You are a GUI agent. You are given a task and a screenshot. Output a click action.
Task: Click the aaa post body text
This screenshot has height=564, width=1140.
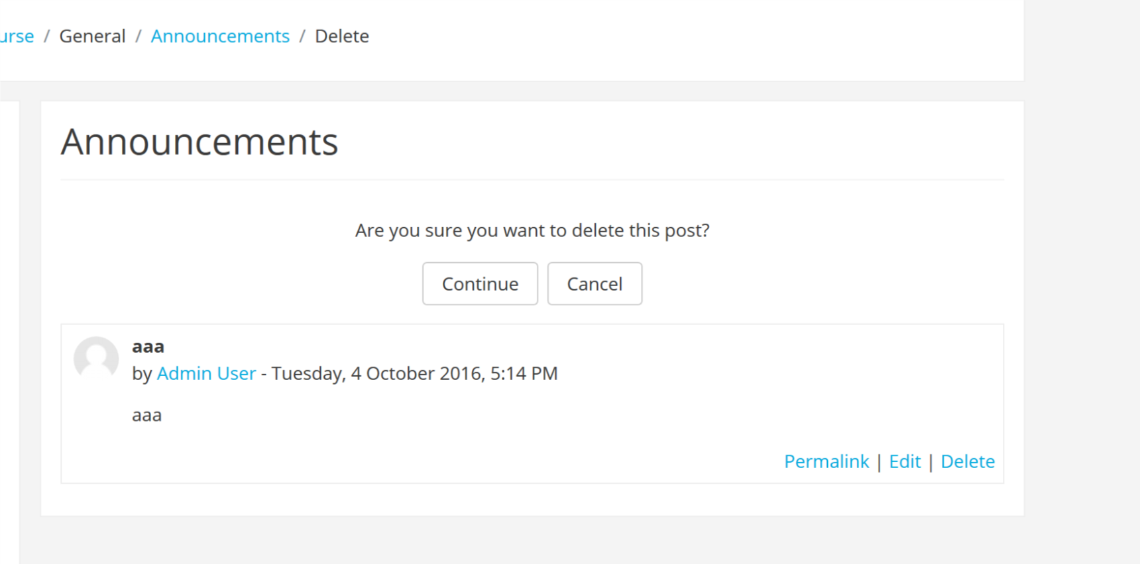pyautogui.click(x=146, y=415)
